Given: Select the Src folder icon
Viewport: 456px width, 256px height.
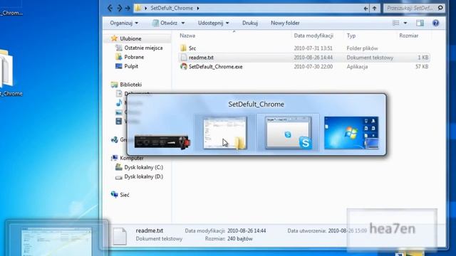Looking at the screenshot, I should 183,48.
